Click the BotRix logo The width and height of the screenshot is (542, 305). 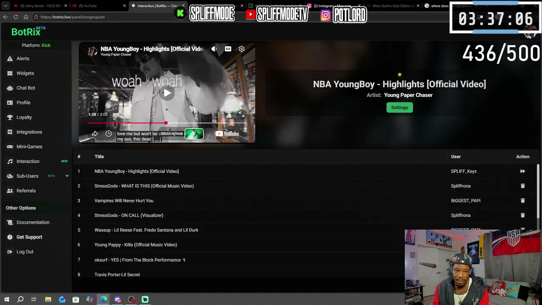(x=28, y=32)
